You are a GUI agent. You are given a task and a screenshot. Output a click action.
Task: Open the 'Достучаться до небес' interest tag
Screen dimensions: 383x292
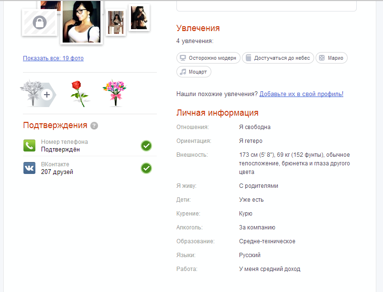[x=278, y=58]
